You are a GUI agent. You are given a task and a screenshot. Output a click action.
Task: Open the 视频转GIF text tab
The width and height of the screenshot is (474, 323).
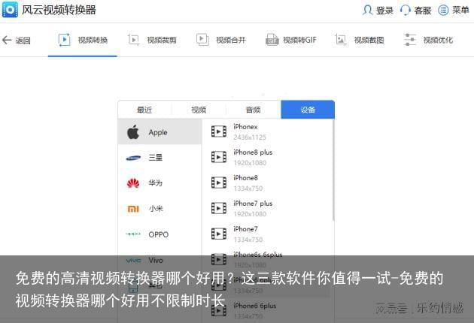pyautogui.click(x=299, y=40)
